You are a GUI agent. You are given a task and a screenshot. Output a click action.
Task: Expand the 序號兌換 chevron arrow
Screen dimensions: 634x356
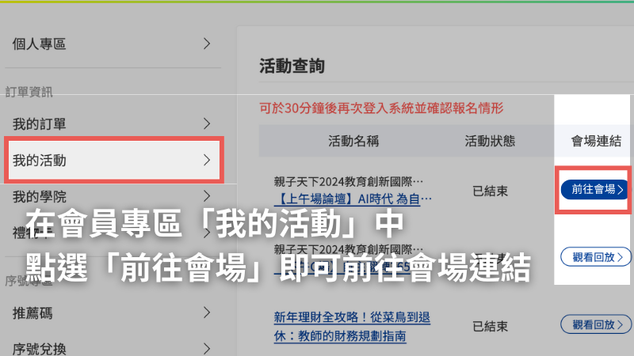(x=207, y=347)
